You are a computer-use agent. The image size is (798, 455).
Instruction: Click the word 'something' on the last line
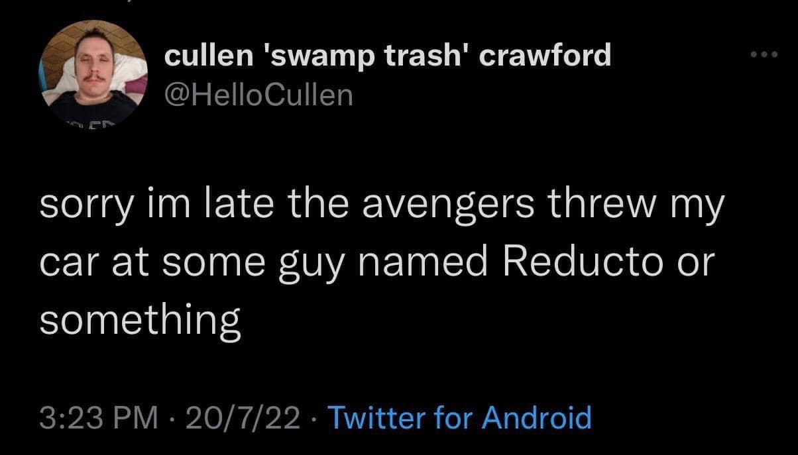pyautogui.click(x=139, y=321)
